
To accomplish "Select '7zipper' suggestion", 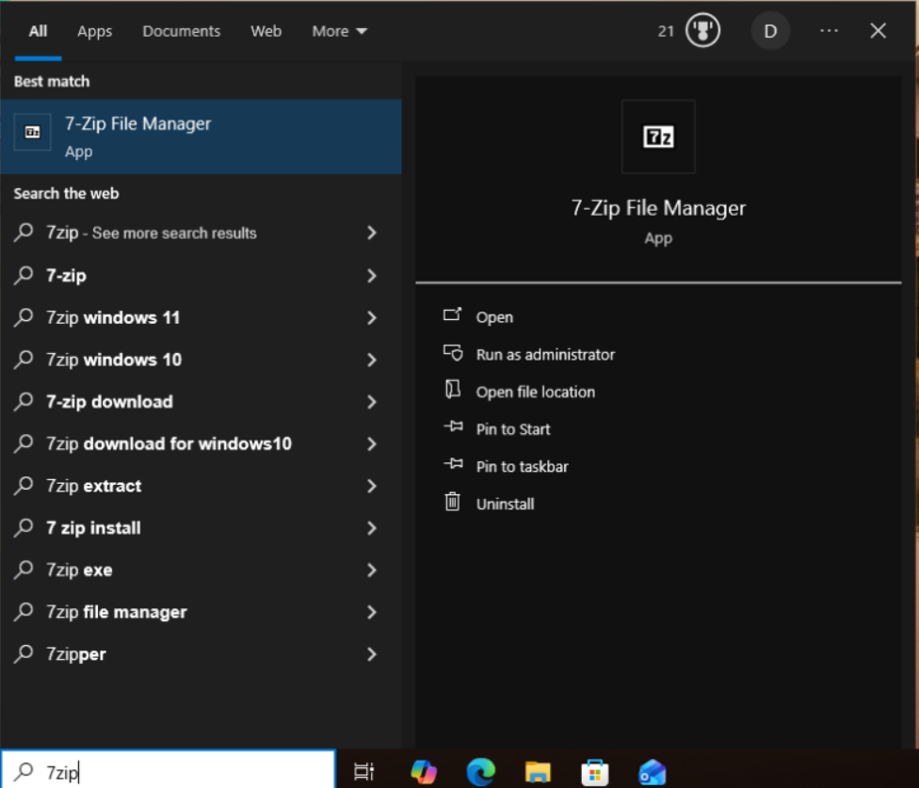I will pyautogui.click(x=201, y=655).
